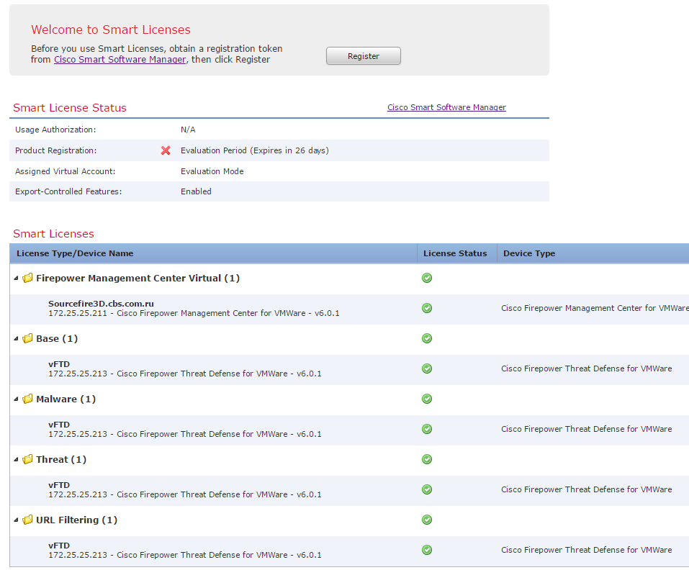Click the 'Smart License Status' heading
689x570 pixels.
pyautogui.click(x=69, y=107)
